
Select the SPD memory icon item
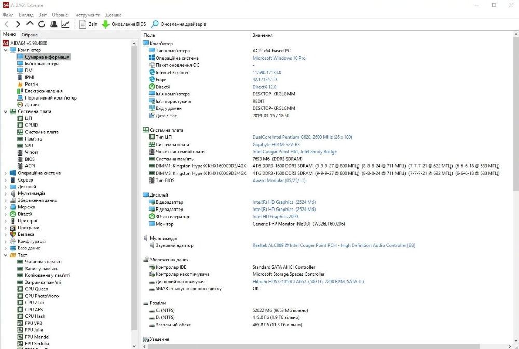point(20,146)
